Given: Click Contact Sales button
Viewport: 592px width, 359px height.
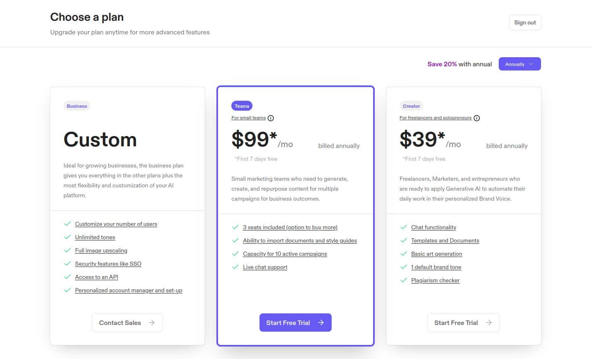Looking at the screenshot, I should pyautogui.click(x=127, y=323).
